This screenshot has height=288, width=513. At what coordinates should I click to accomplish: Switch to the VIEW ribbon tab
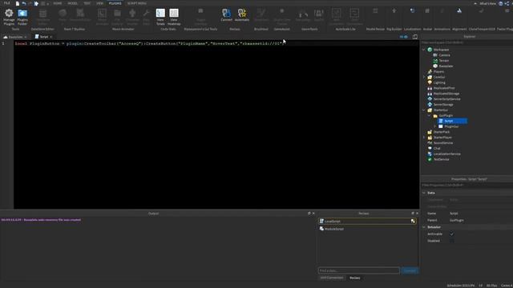coord(99,3)
